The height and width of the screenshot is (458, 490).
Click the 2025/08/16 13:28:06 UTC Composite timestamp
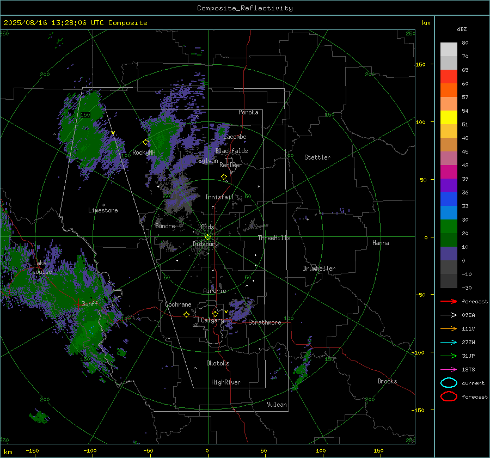[75, 23]
